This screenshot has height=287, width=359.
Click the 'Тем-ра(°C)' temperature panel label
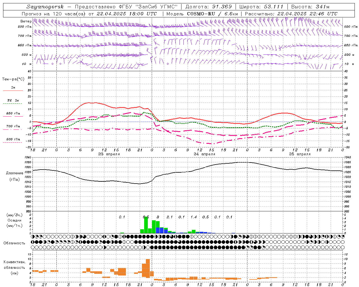(x=13, y=79)
